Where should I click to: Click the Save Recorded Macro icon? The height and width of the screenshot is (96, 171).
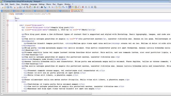(95, 7)
